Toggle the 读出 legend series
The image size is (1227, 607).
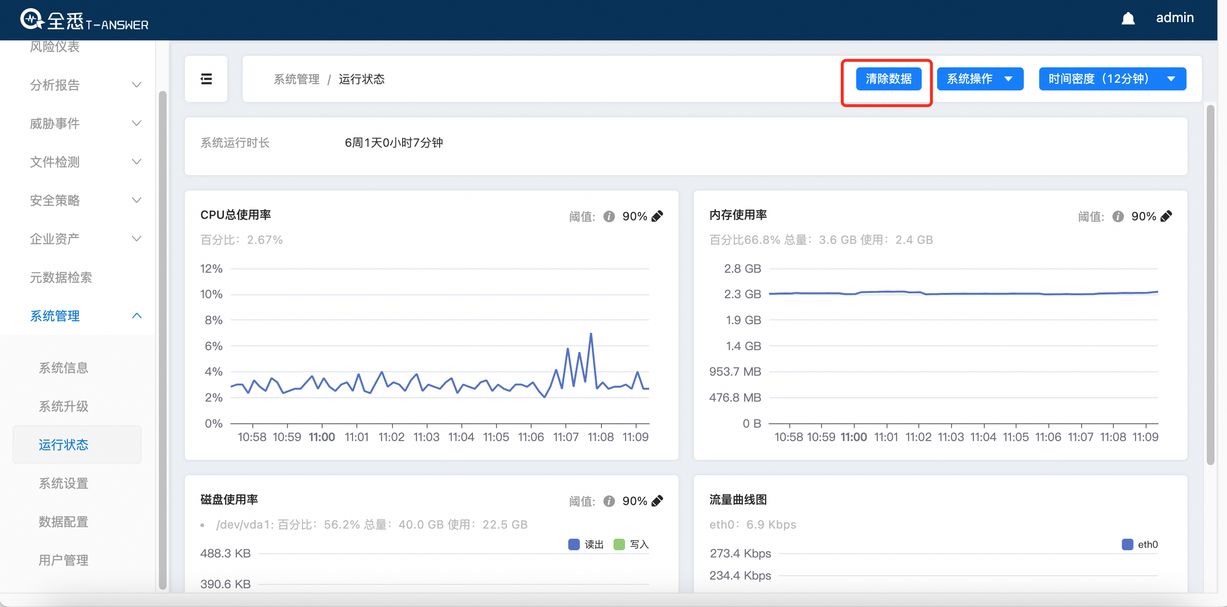coord(586,544)
